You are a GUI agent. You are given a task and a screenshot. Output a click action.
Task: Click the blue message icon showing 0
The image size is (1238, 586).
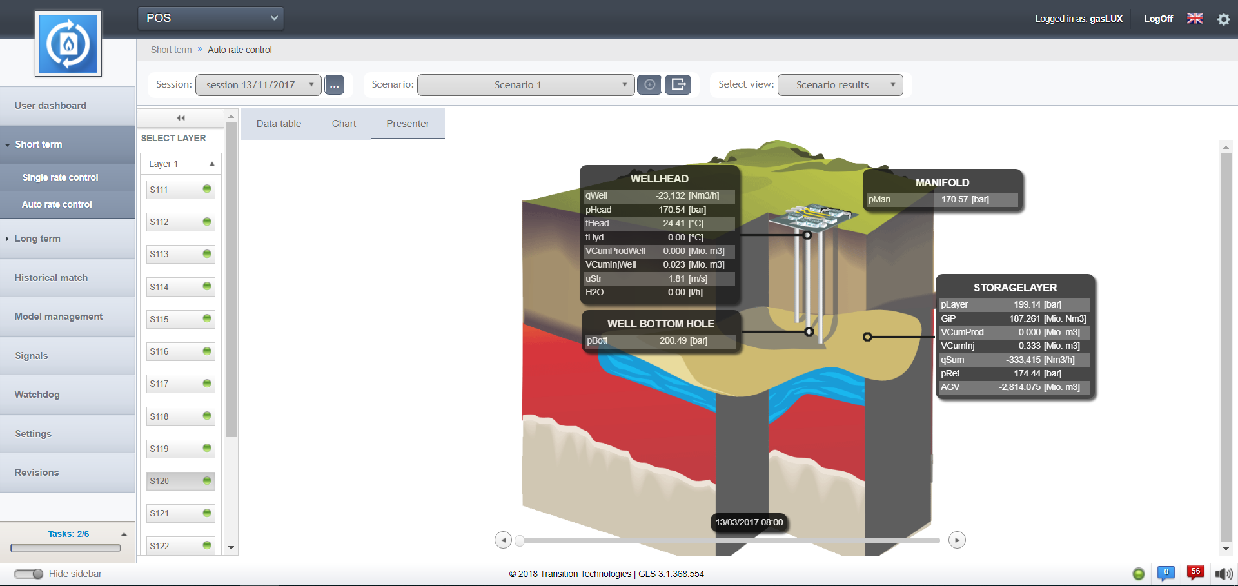click(x=1166, y=572)
